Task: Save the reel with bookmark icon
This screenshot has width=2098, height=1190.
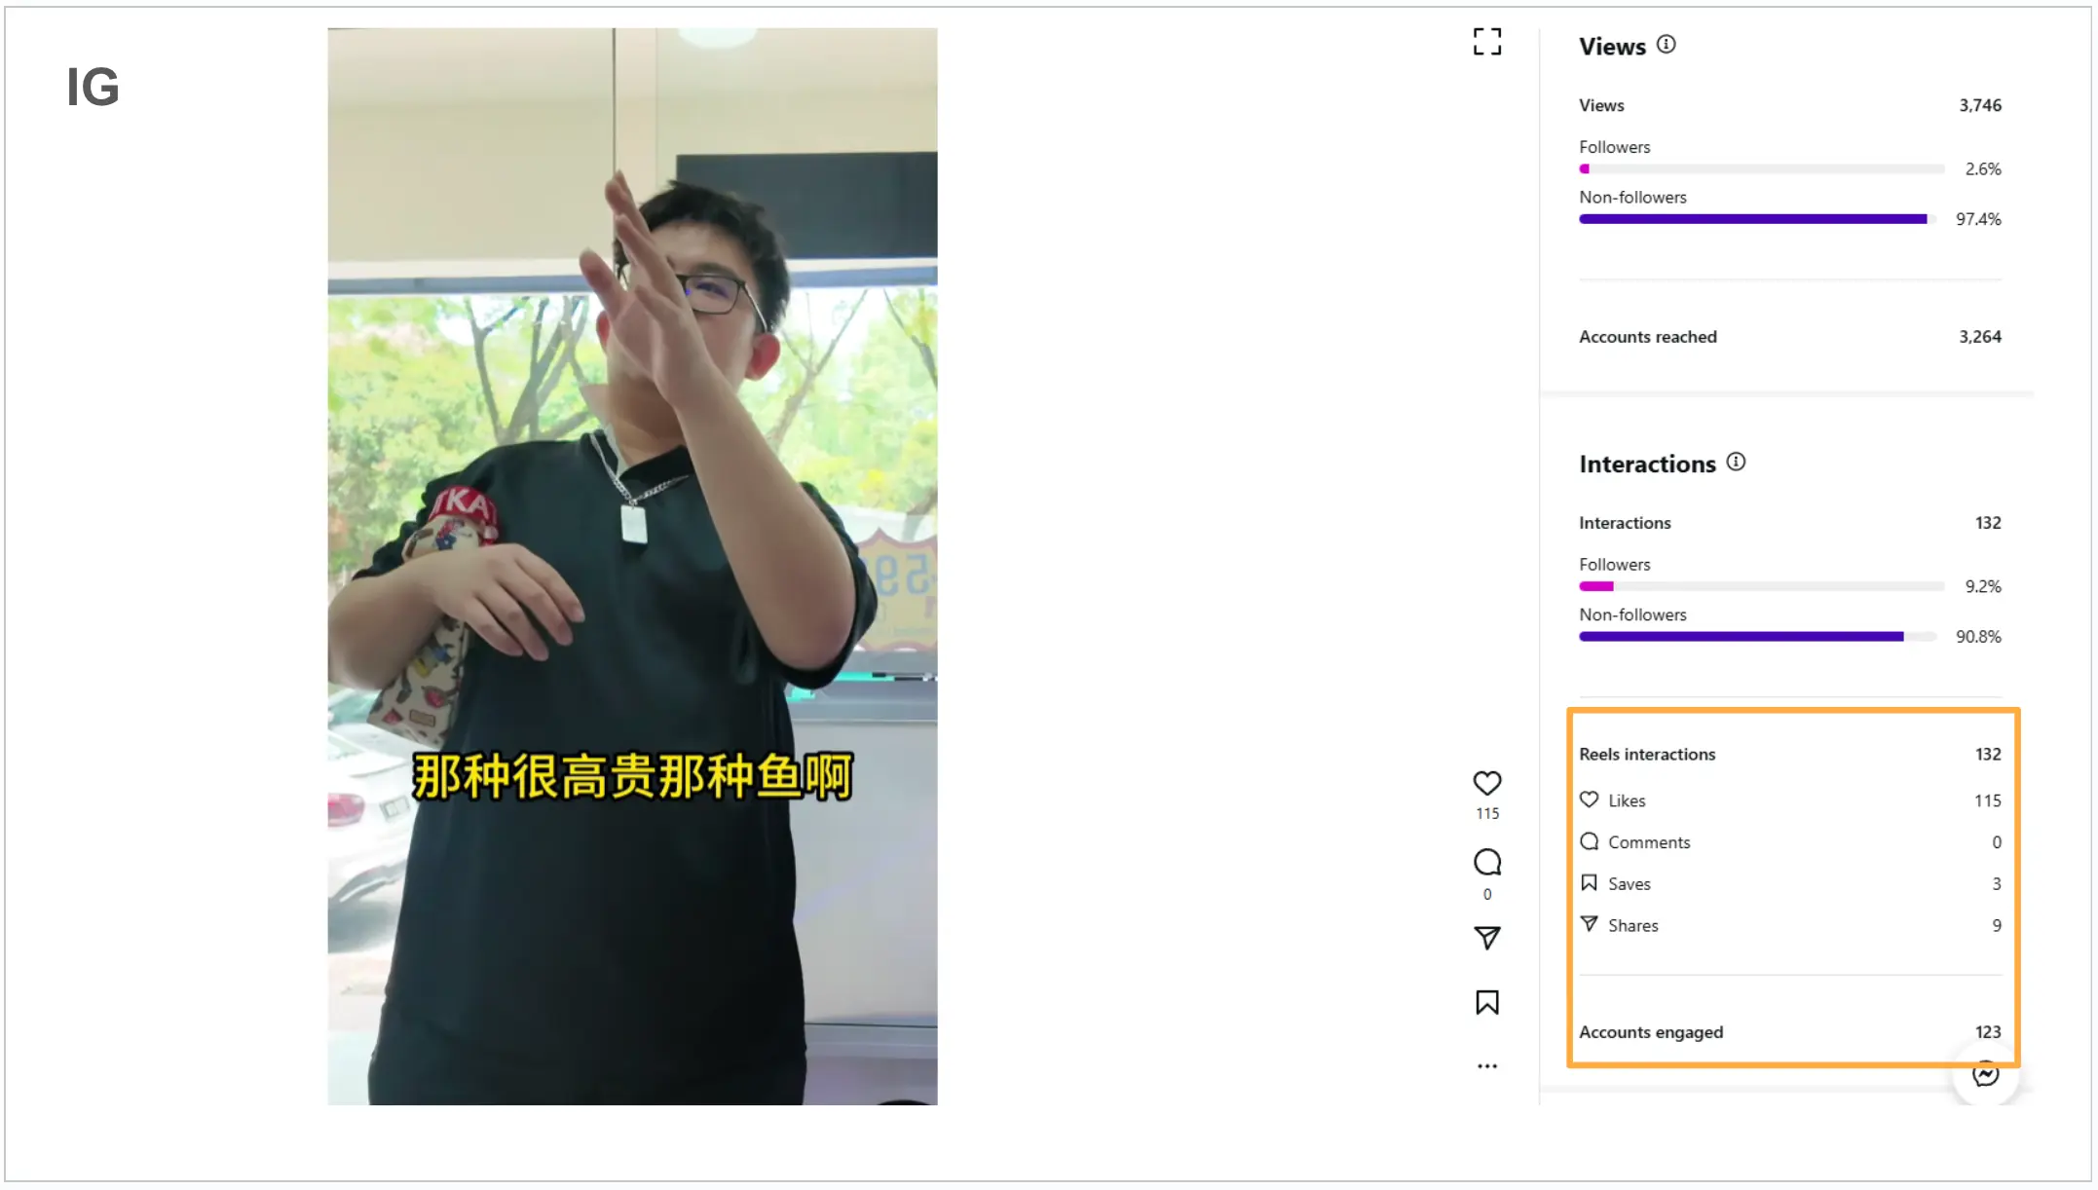Action: click(x=1486, y=1002)
